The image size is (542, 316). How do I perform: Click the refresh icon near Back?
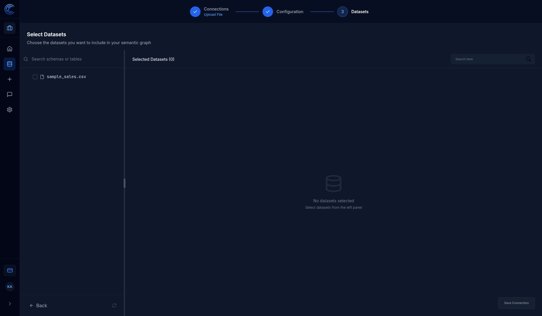(x=114, y=305)
